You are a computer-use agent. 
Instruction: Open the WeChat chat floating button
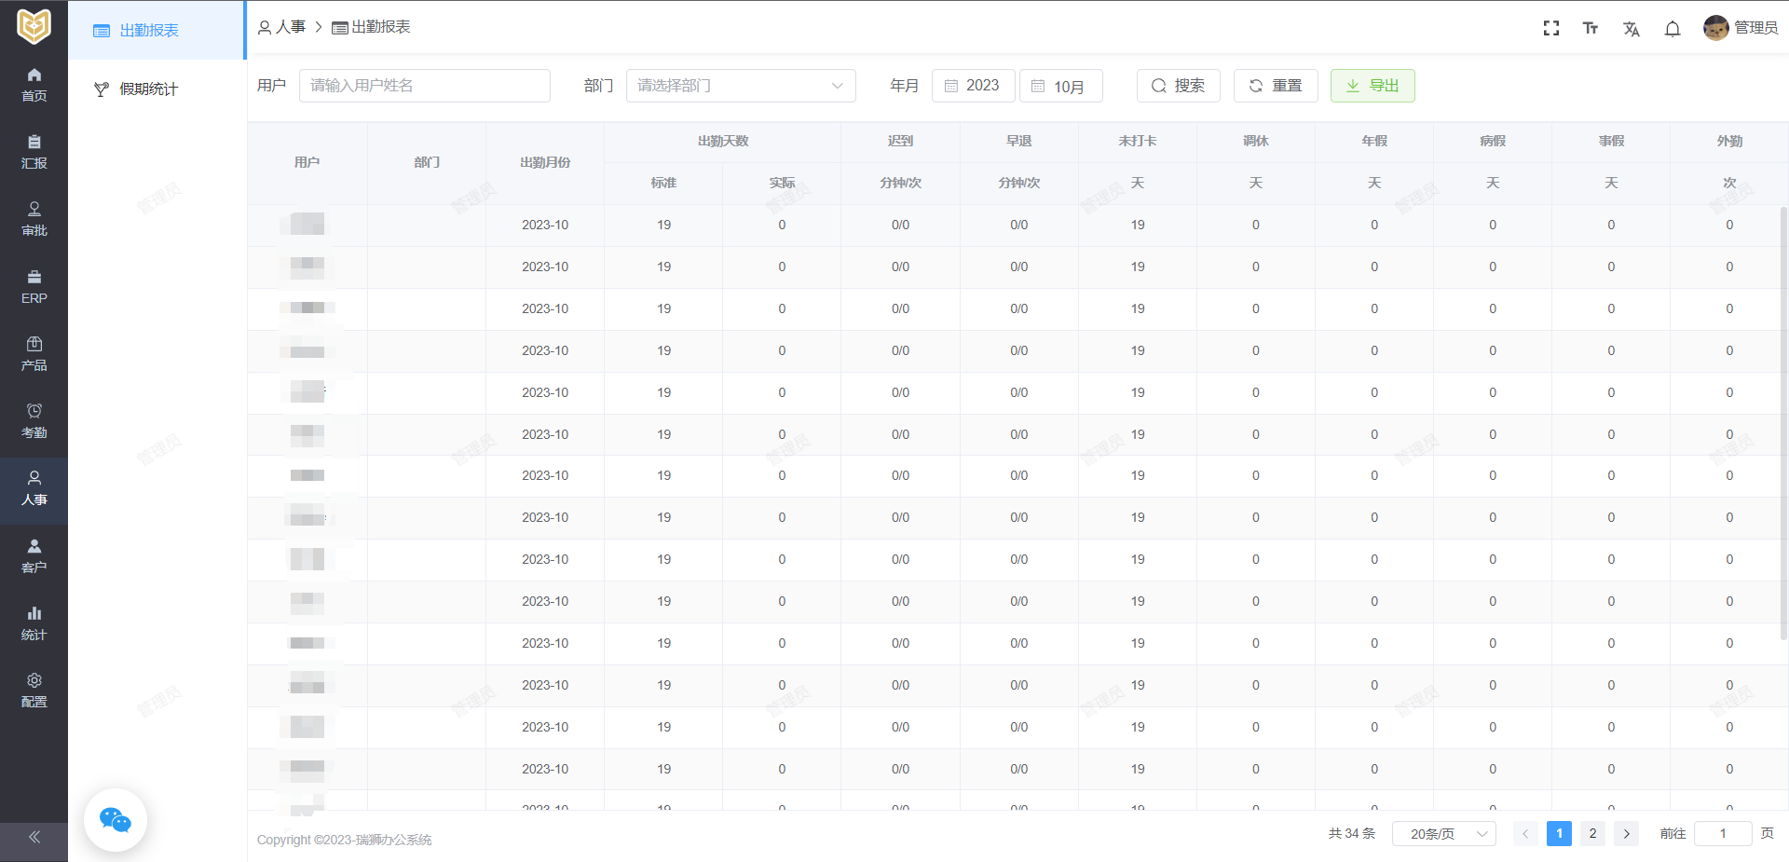point(116,820)
